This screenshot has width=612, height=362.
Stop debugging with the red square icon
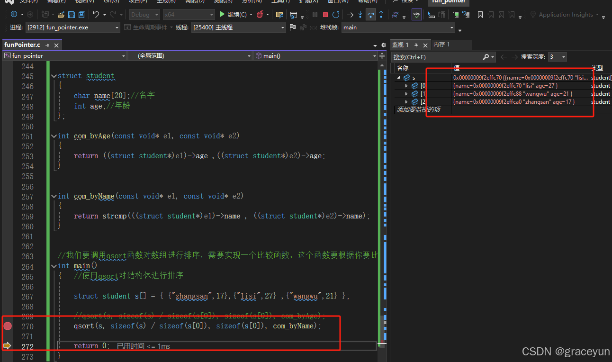[325, 15]
